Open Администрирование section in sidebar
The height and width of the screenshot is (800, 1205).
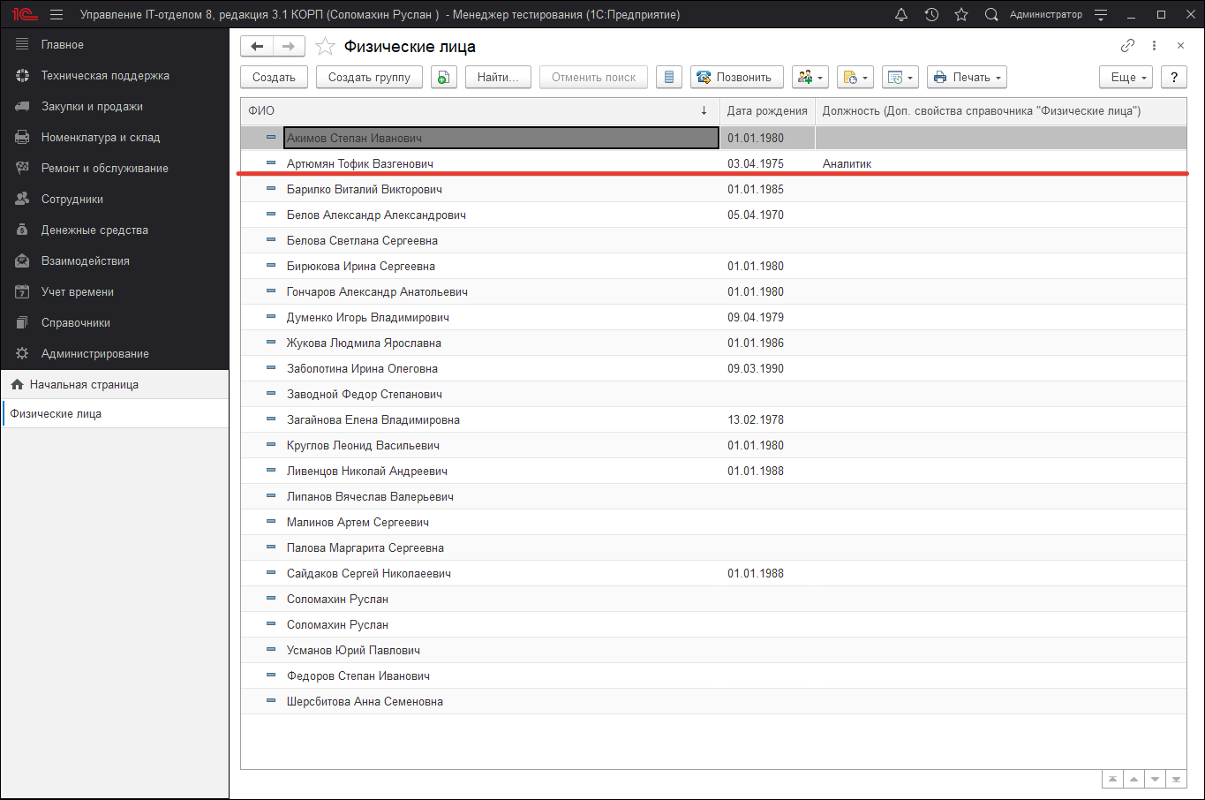point(94,354)
